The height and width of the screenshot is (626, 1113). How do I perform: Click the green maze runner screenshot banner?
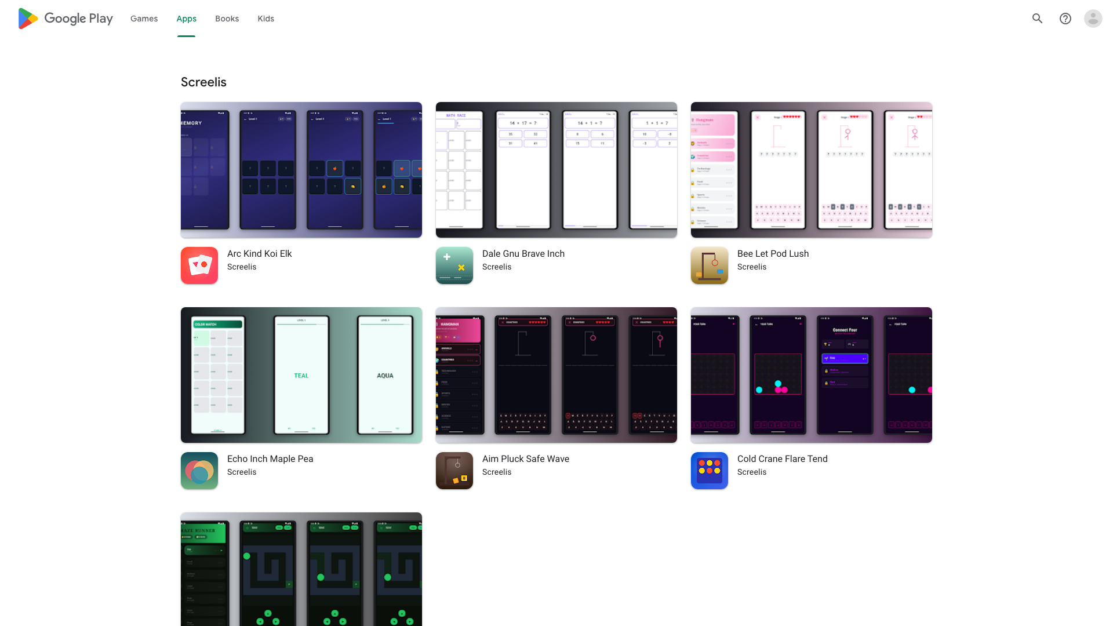(x=301, y=569)
